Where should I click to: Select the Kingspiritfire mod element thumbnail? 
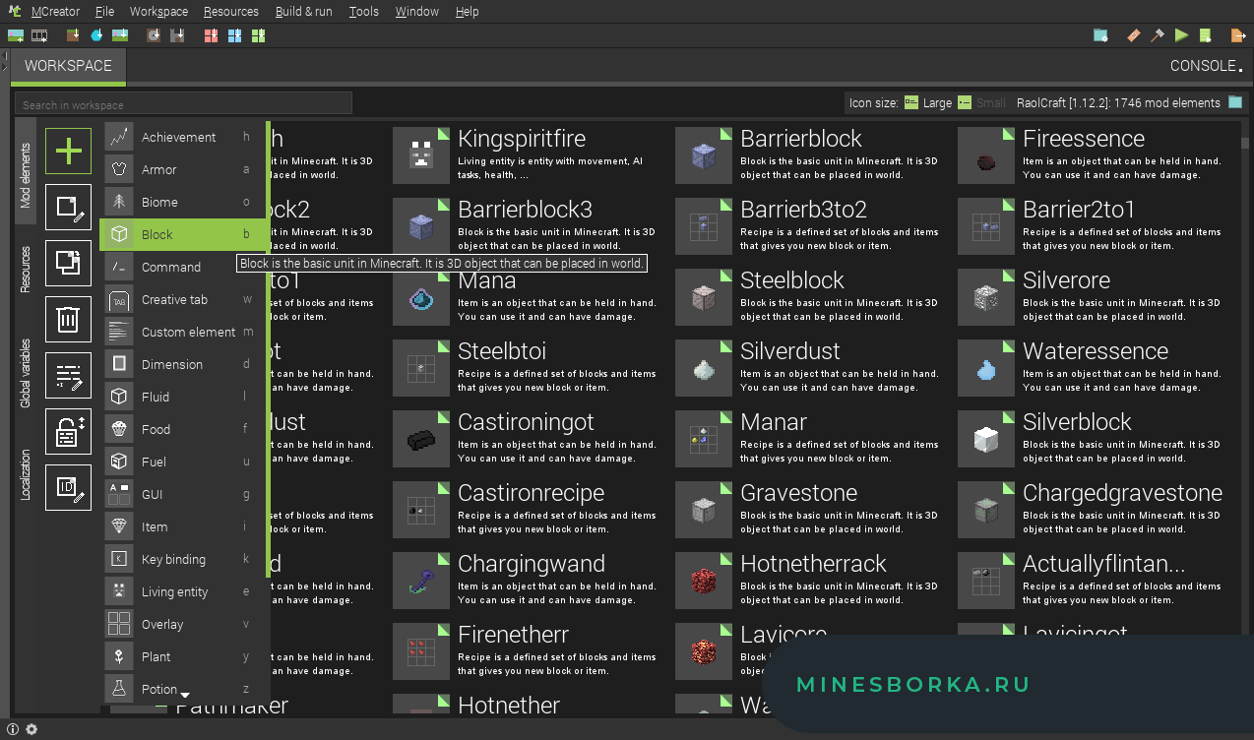click(x=421, y=154)
